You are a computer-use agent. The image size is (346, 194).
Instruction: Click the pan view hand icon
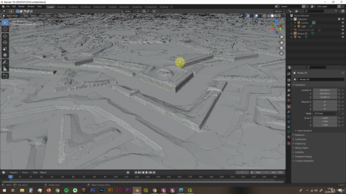click(281, 43)
